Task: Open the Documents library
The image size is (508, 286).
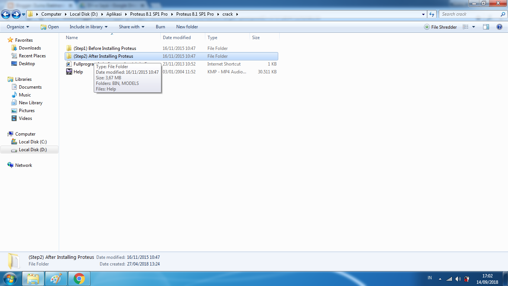Action: tap(30, 87)
